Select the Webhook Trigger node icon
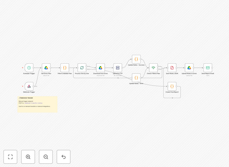This screenshot has width=229, height=167. [x=29, y=86]
